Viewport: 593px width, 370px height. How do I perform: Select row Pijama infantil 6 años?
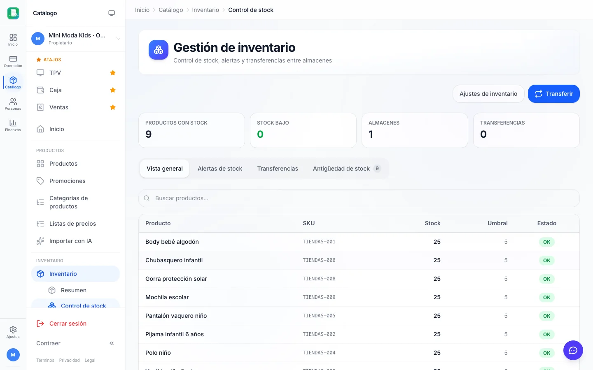[359, 334]
